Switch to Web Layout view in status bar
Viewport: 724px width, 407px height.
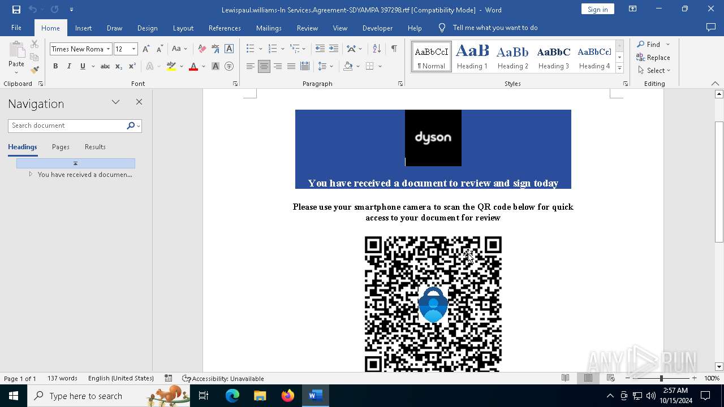610,378
